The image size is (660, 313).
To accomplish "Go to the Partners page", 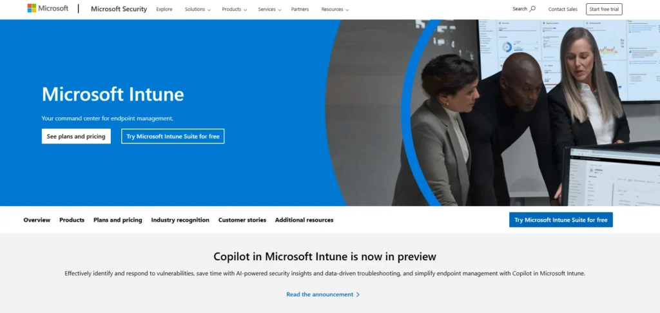I will [300, 9].
